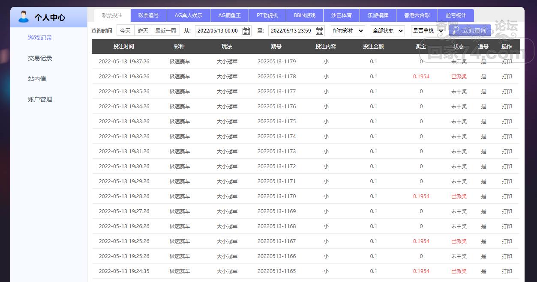The width and height of the screenshot is (537, 282).
Task: Print the record for period 20220513-1179
Action: [507, 62]
